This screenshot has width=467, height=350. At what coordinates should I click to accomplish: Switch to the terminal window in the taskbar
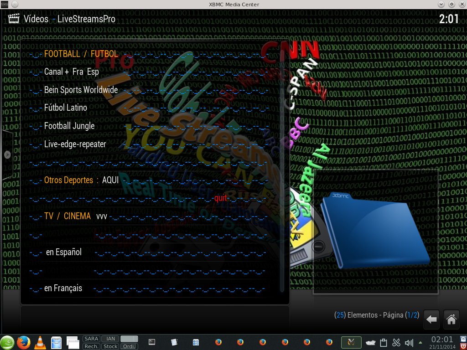point(152,342)
